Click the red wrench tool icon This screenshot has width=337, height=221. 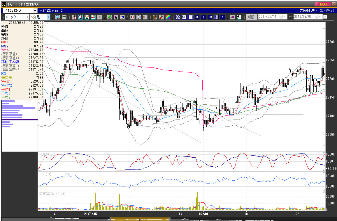162,17
